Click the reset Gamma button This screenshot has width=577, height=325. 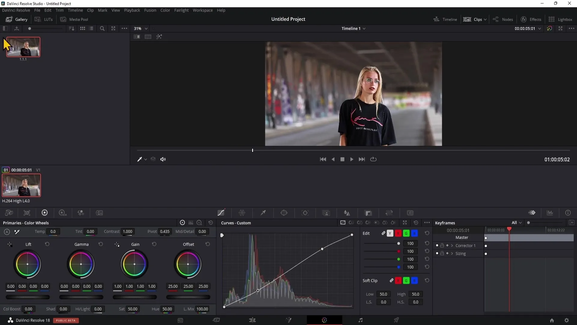(101, 244)
